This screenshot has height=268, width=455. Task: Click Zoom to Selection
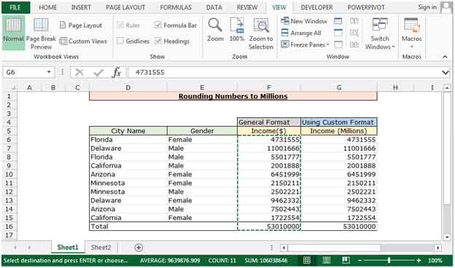261,33
